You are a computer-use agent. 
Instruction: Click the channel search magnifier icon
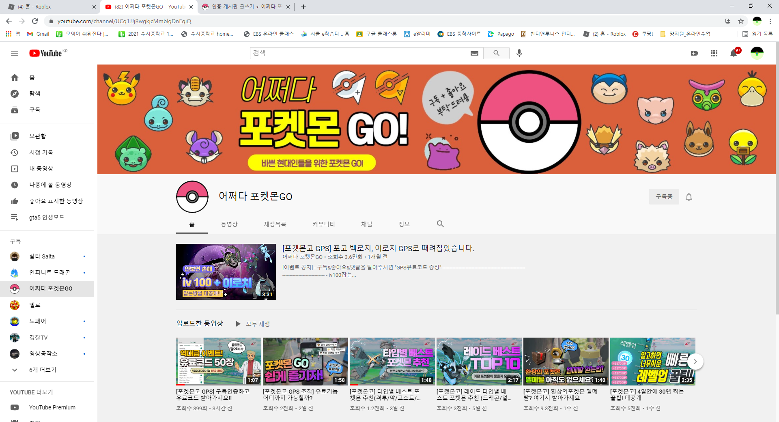click(440, 224)
